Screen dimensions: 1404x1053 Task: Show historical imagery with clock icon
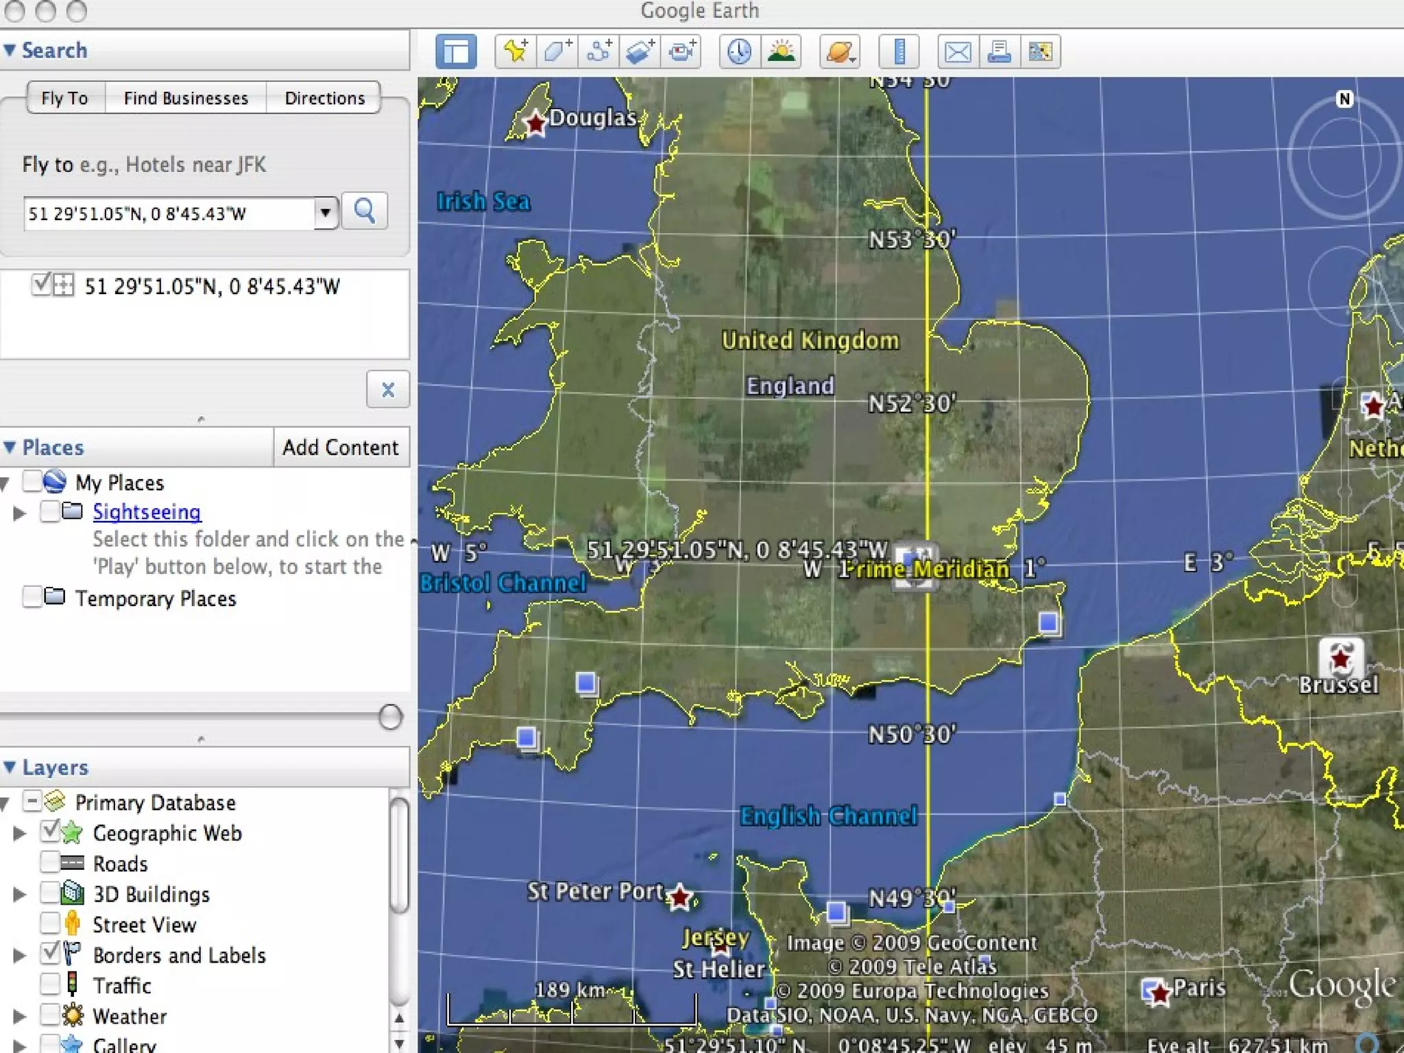[x=739, y=51]
